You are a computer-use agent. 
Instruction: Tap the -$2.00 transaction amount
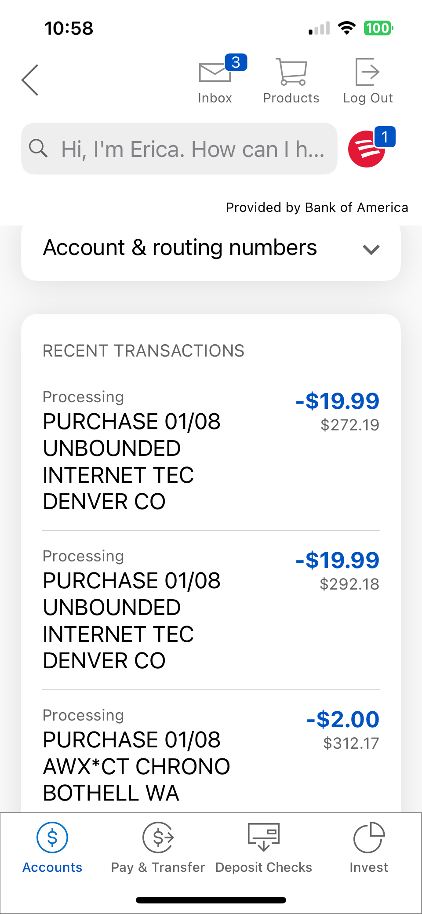coord(343,720)
